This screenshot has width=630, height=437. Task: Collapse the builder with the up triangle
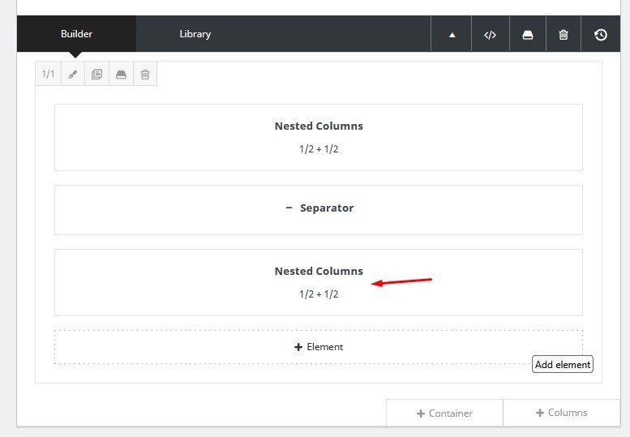(452, 35)
